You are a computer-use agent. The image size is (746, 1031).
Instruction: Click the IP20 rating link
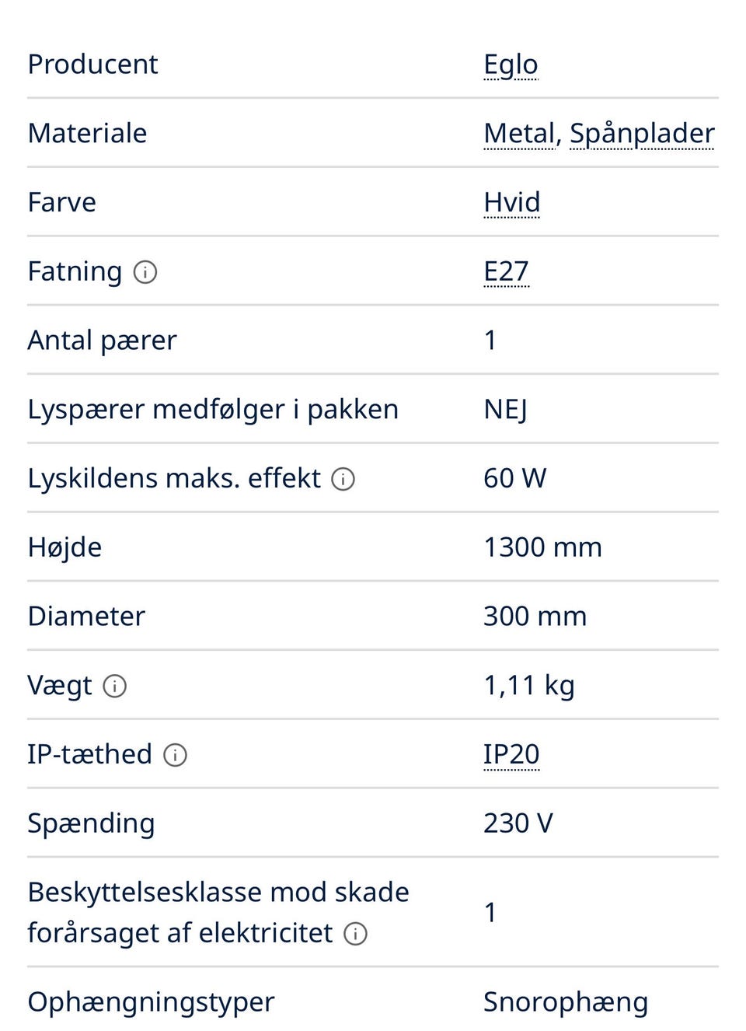pos(511,755)
